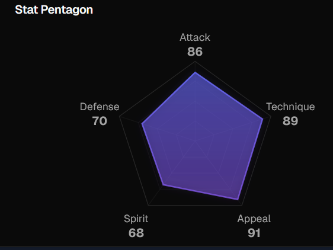This screenshot has width=333, height=250.
Task: Click the outer pentagon's top Attack corner
Action: click(195, 62)
